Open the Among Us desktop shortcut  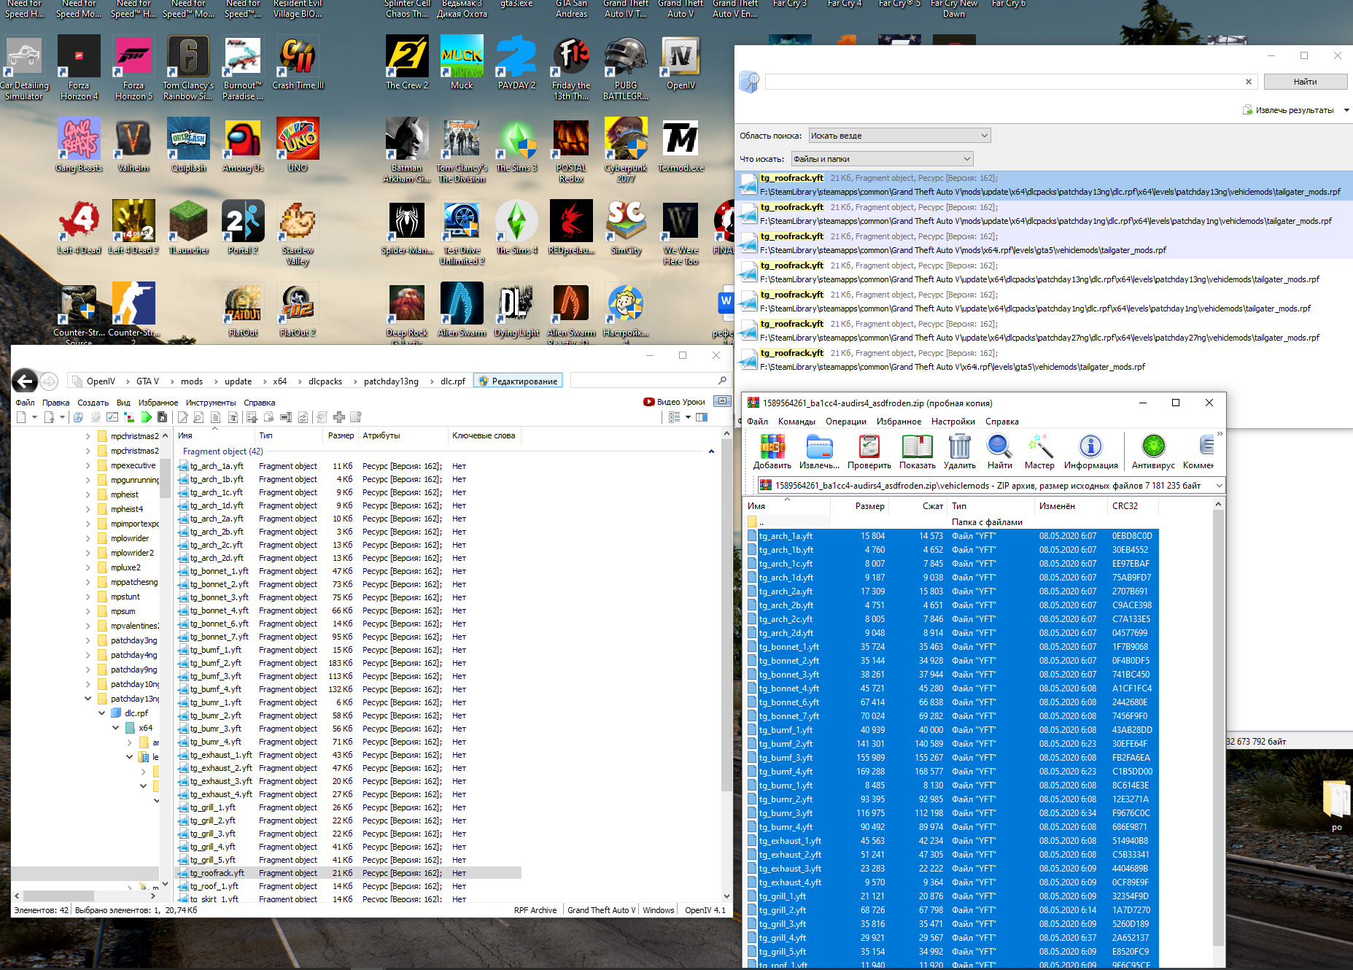(243, 144)
